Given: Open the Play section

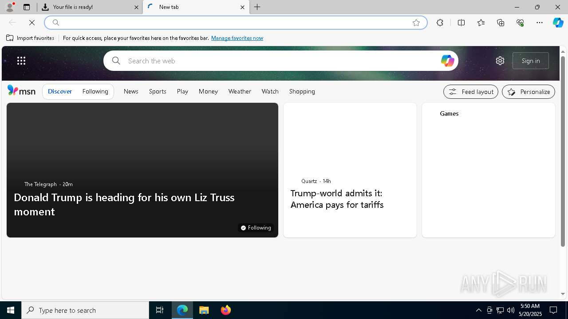Looking at the screenshot, I should click(x=182, y=91).
